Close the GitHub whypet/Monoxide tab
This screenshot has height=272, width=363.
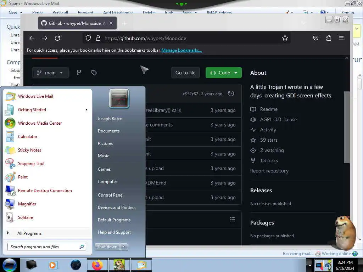click(111, 23)
